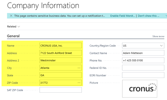167x100 pixels.
Task: Edit the Address field value
Action: pos(61,53)
